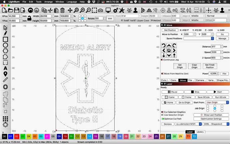The width and height of the screenshot is (230, 144).
Task: Open a project with folder icon
Action: click(x=11, y=10)
